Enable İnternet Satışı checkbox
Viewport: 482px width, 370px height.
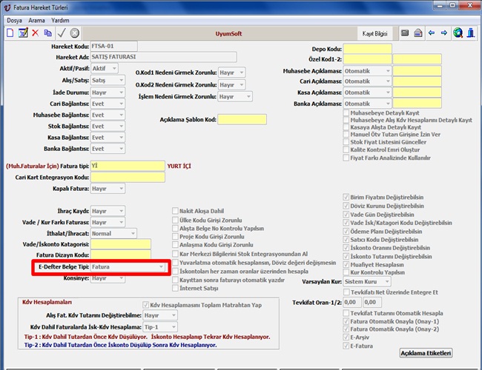click(x=176, y=289)
